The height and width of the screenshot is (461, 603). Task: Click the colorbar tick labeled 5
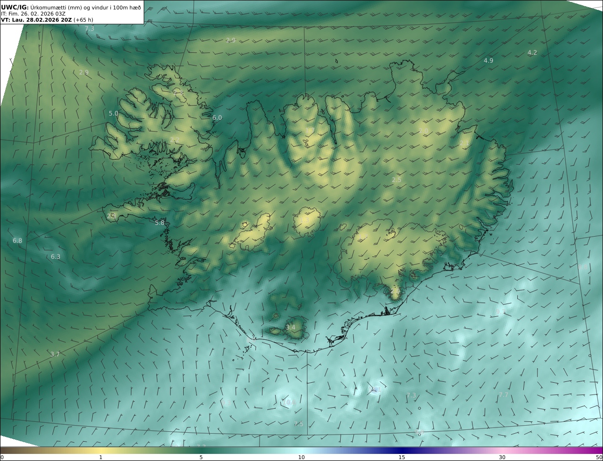(x=201, y=457)
